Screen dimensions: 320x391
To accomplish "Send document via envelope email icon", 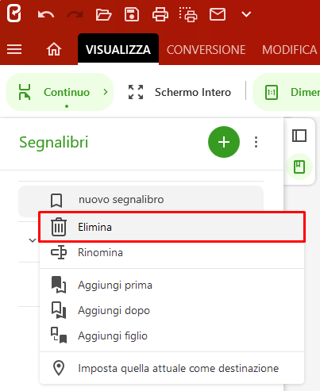I will click(x=218, y=14).
